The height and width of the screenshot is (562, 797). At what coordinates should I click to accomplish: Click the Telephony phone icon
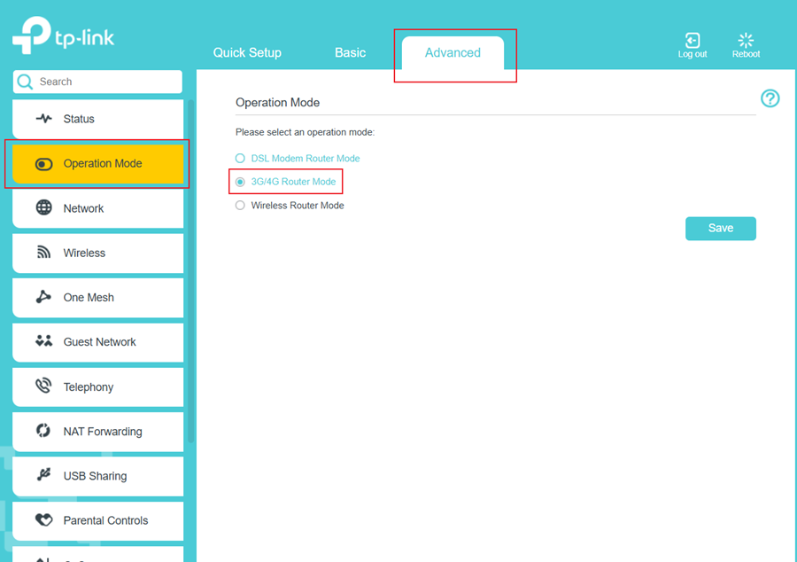[x=43, y=386]
